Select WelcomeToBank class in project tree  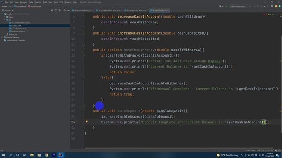17,32
